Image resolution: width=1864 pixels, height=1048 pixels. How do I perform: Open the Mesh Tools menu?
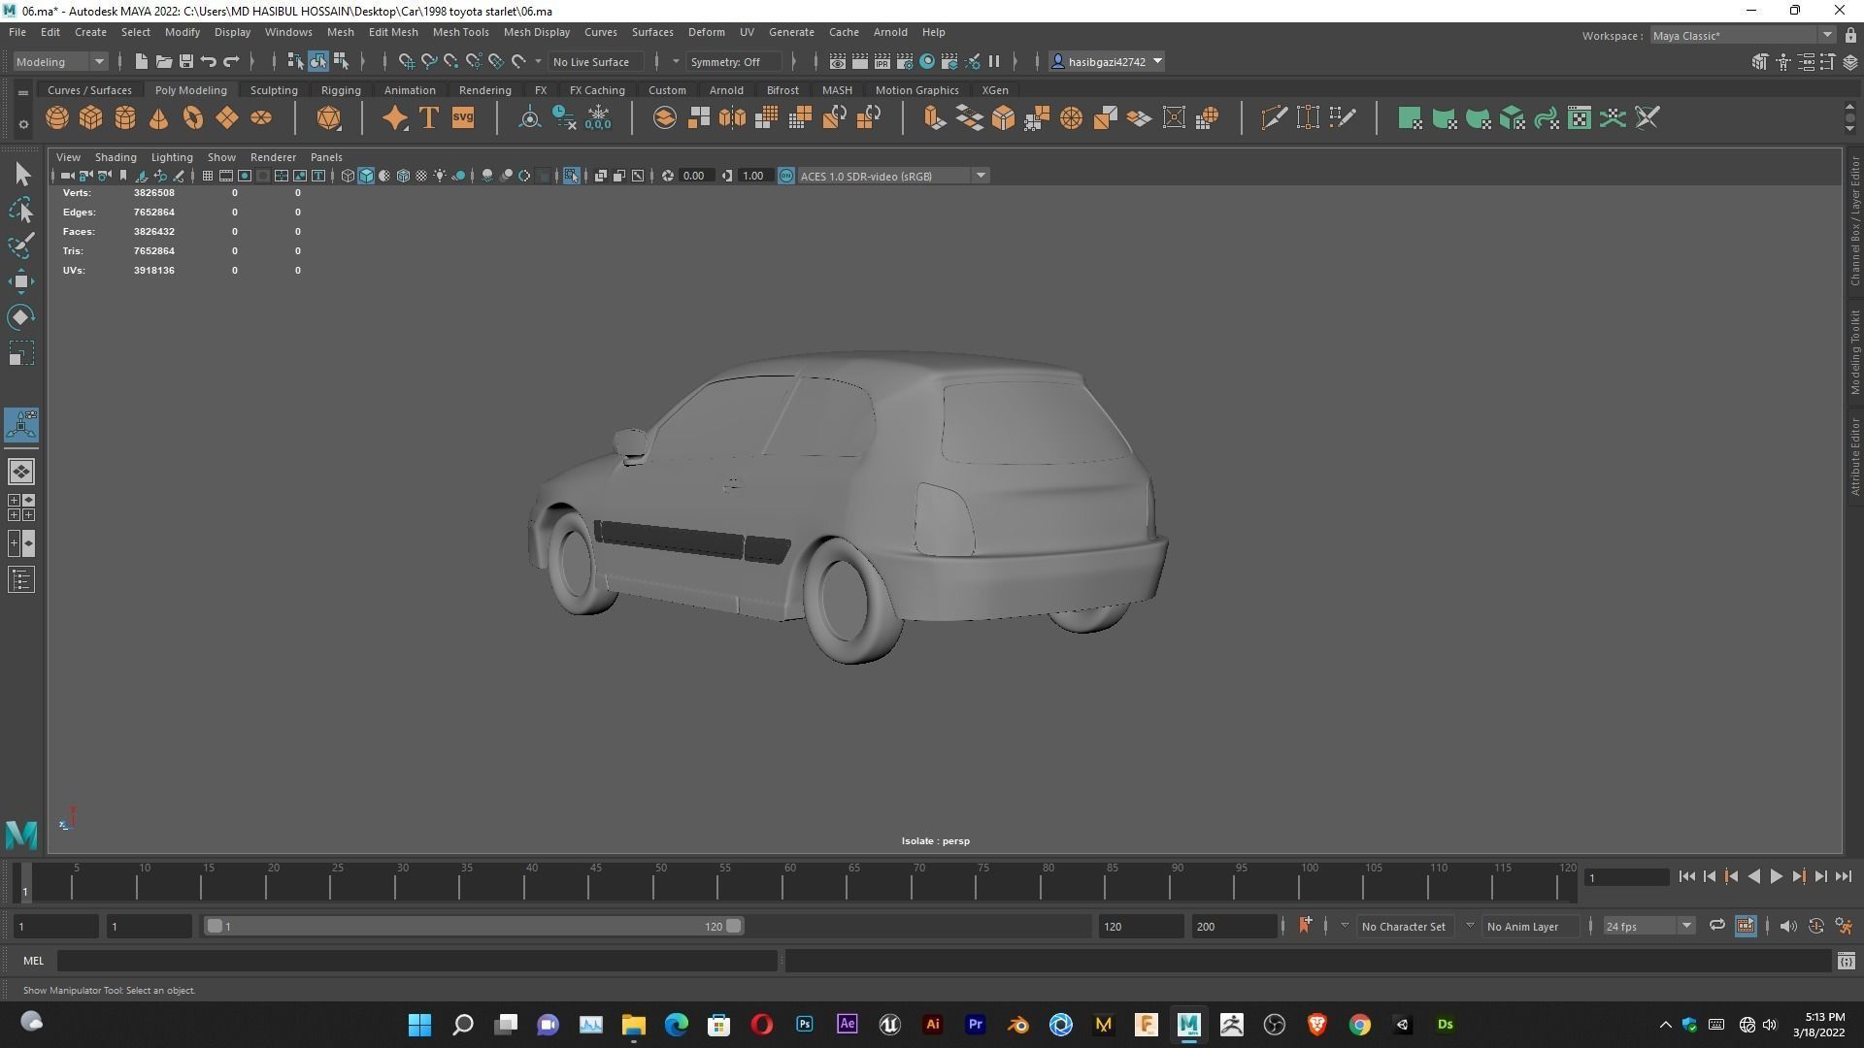click(460, 32)
